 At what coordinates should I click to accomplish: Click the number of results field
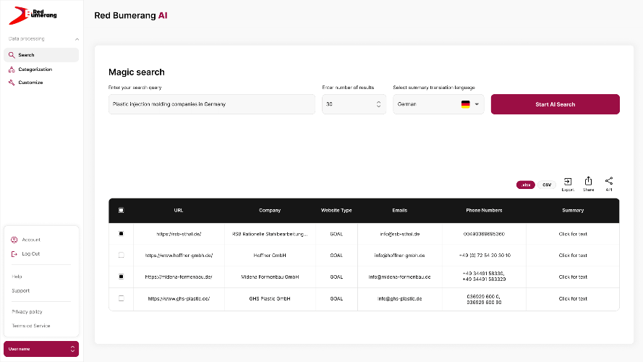point(354,104)
